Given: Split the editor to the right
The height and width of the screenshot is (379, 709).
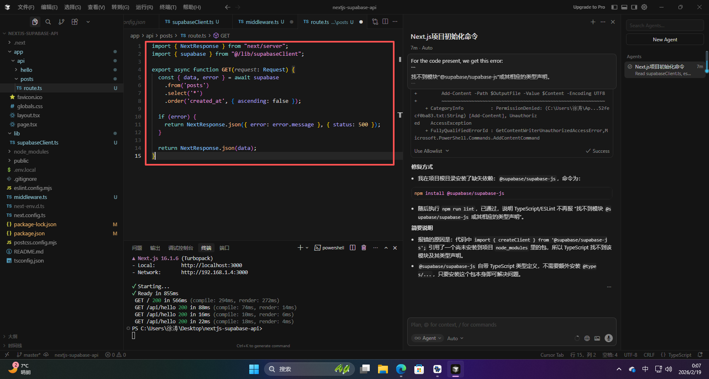Looking at the screenshot, I should coord(385,22).
